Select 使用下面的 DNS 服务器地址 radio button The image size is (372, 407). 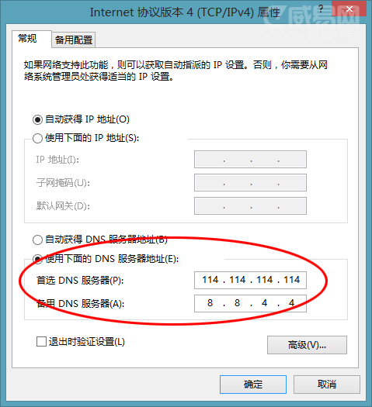[37, 259]
